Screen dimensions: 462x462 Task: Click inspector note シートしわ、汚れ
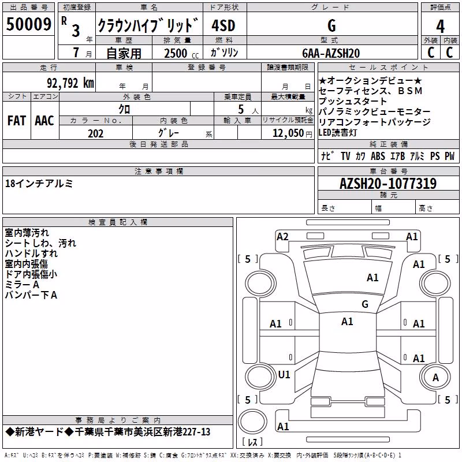point(40,243)
